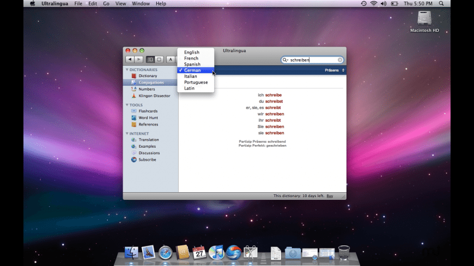This screenshot has height=266, width=474.
Task: Collapse the INTERNET section triangle
Action: click(x=127, y=134)
